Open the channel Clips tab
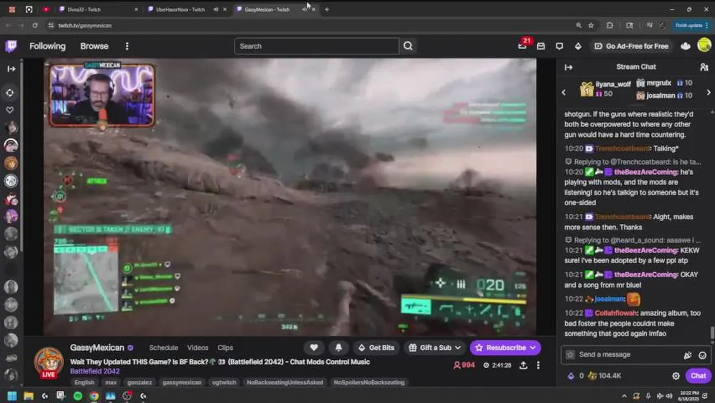The width and height of the screenshot is (715, 403). click(x=225, y=348)
